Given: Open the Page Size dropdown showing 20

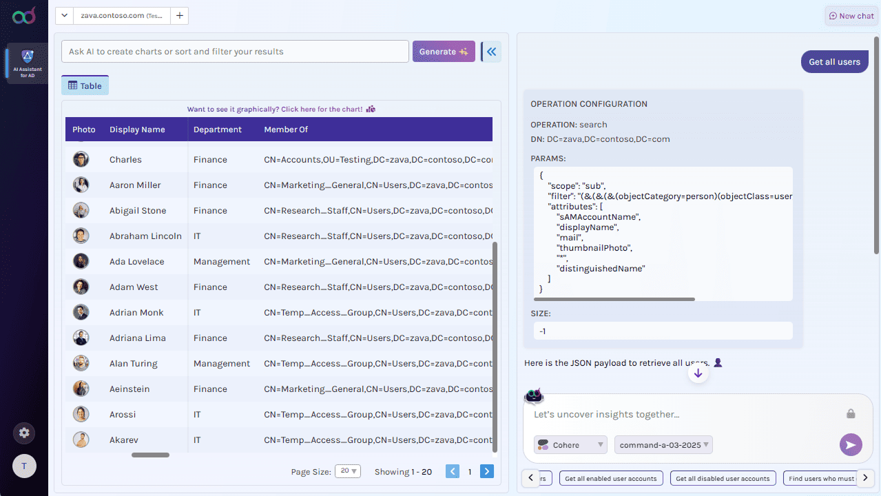Looking at the screenshot, I should pos(348,471).
